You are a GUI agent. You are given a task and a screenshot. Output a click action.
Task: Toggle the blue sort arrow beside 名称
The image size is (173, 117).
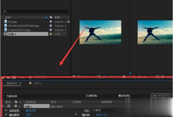click(x=46, y=17)
